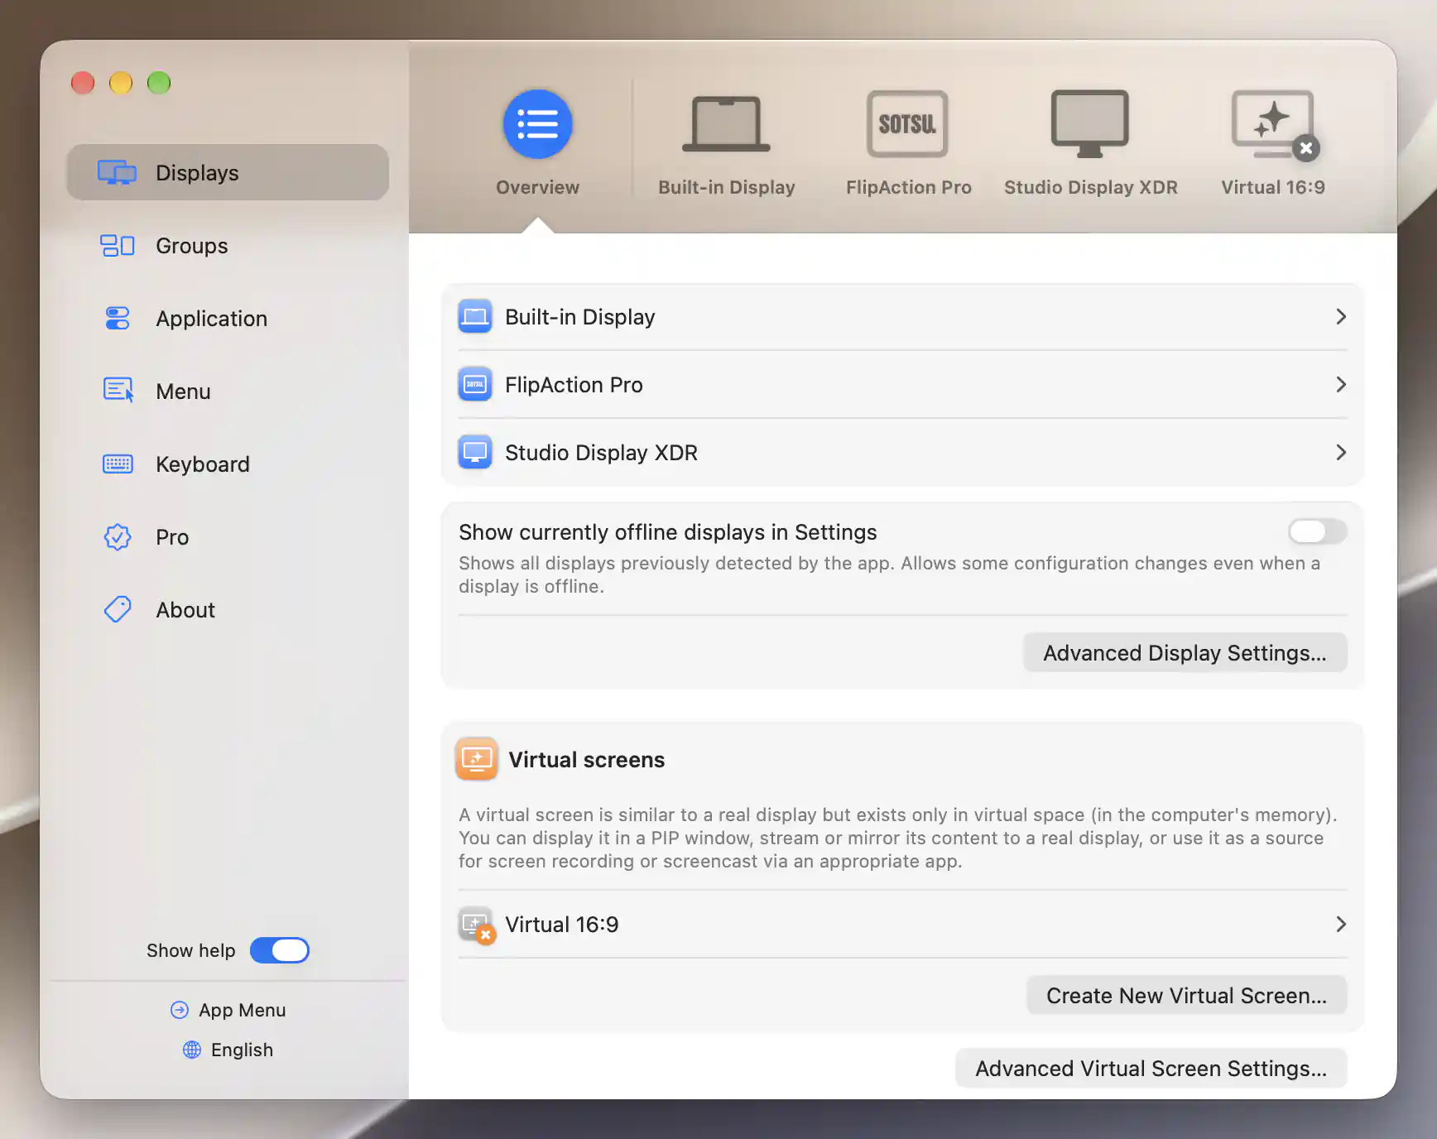
Task: Select the Studio Display XDR monitor icon
Action: click(x=1089, y=124)
